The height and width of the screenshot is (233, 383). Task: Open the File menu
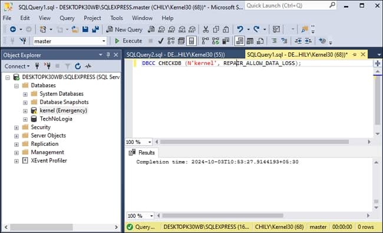(x=7, y=18)
